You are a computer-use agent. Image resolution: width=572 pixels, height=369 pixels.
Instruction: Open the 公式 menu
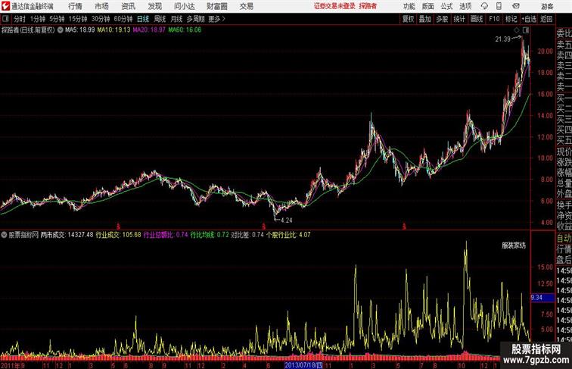tap(446, 6)
